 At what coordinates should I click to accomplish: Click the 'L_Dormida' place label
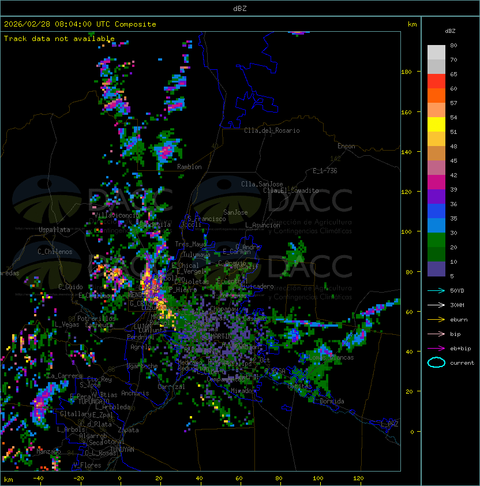click(328, 401)
